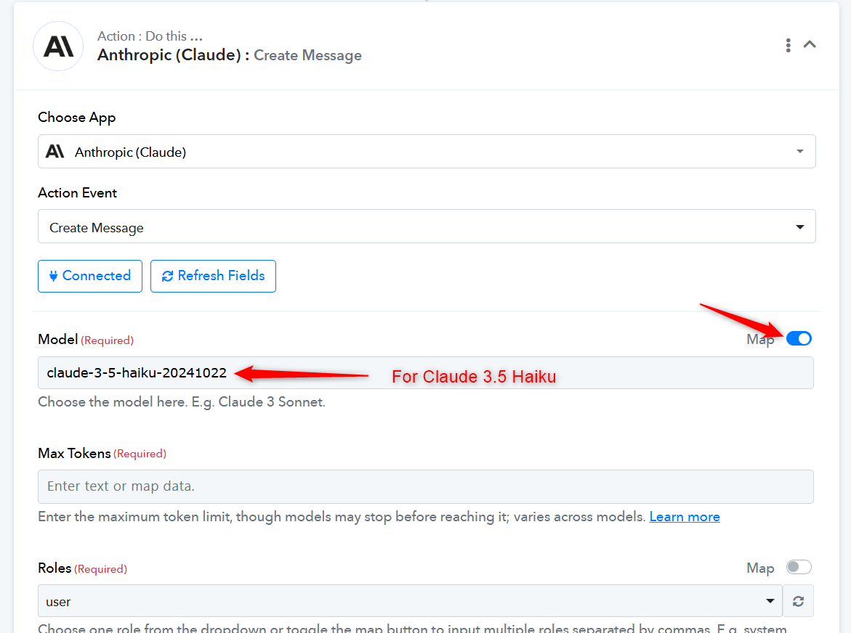851x633 pixels.
Task: Click the plug icon on Connected button
Action: coord(53,276)
